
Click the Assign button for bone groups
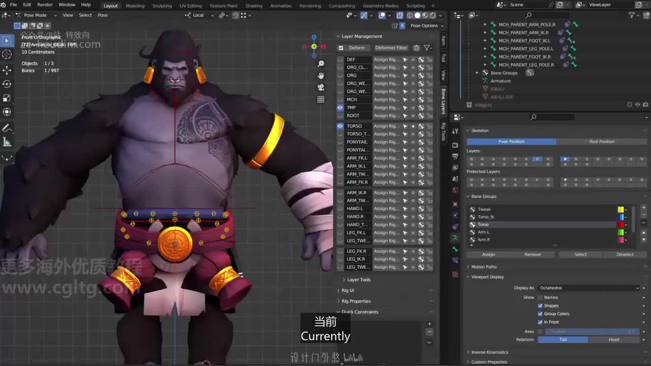[x=488, y=254]
